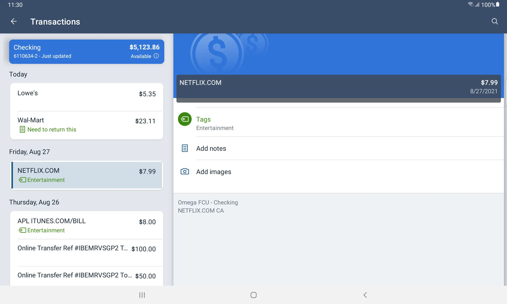This screenshot has width=507, height=304.
Task: Tap NETFLIX.COM CA description
Action: 201,211
